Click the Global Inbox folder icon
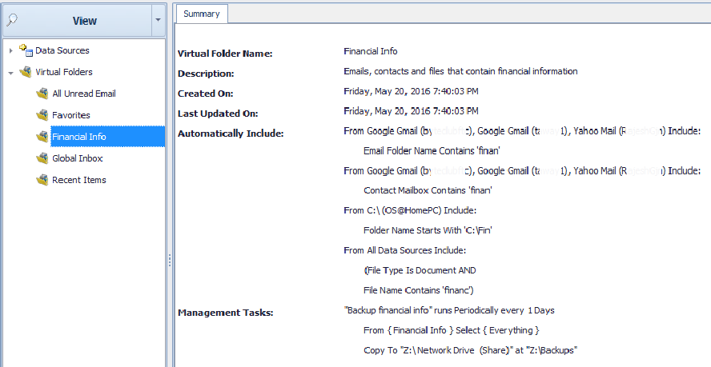Viewport: 711px width, 367px height. (42, 158)
